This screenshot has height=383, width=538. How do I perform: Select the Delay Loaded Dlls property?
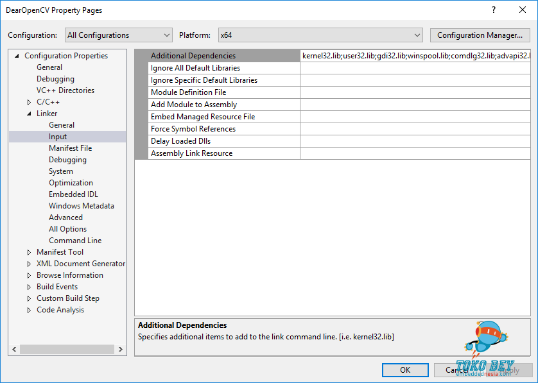coord(224,141)
